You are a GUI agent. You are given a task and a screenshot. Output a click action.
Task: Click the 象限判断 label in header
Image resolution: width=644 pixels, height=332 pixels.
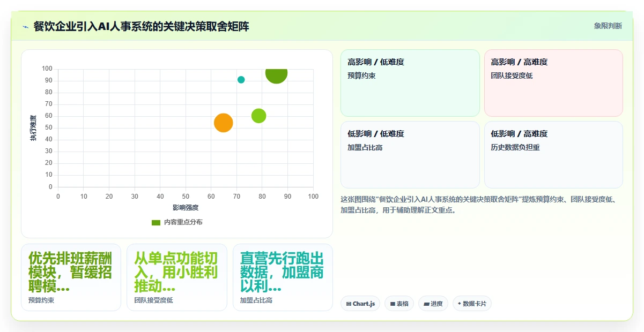[608, 26]
